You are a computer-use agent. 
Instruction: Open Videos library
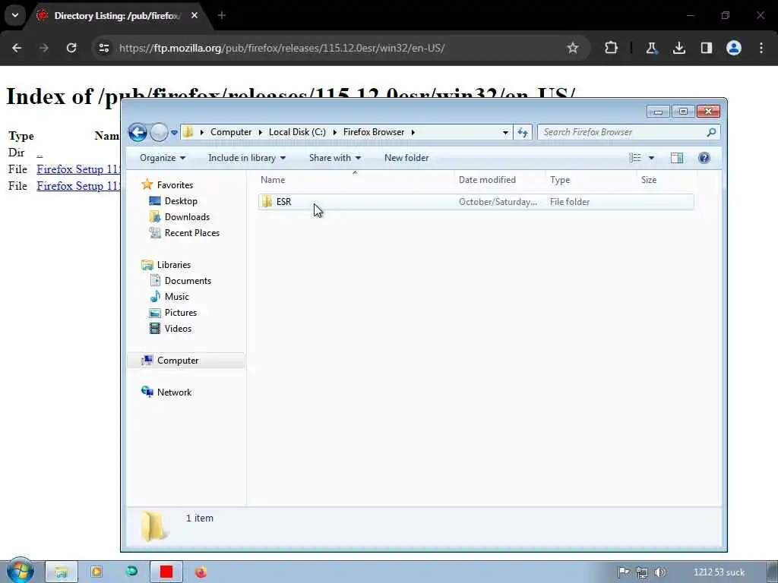pos(178,328)
